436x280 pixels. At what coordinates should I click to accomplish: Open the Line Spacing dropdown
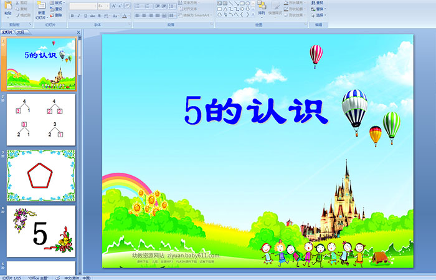[172, 6]
